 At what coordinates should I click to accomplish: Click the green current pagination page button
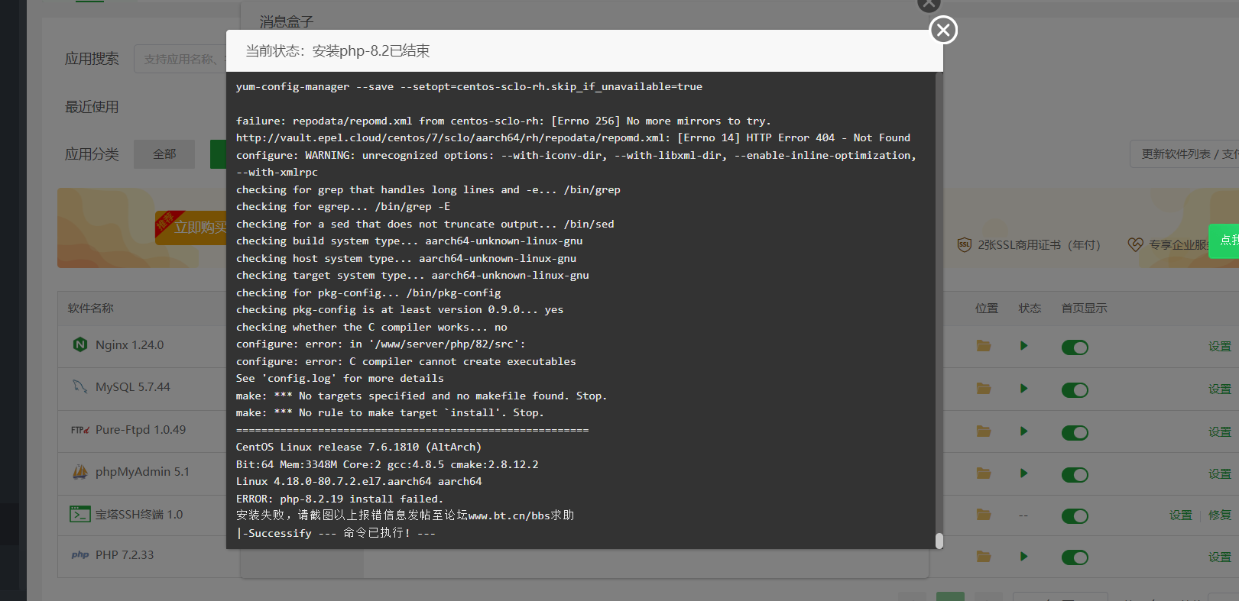pyautogui.click(x=950, y=596)
